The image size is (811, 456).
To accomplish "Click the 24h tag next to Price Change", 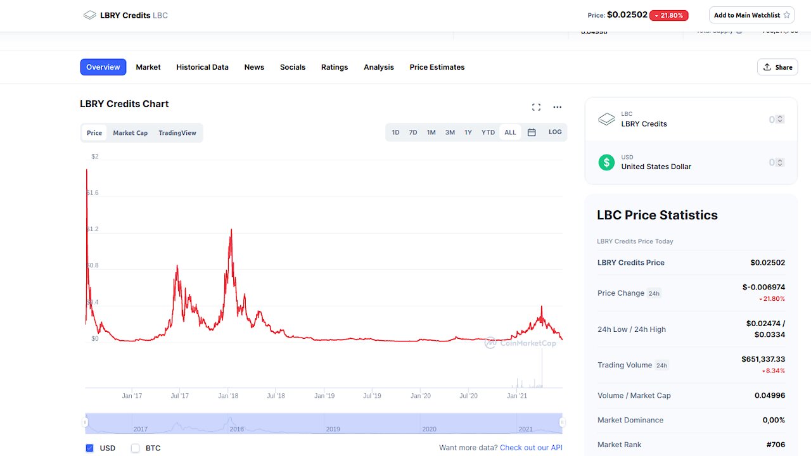I will pos(654,293).
